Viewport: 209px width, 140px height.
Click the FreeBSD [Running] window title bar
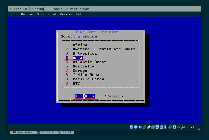104,9
